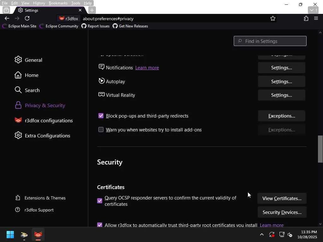The height and width of the screenshot is (242, 323).
Task: Click the vertical scrollbar thumb
Action: 320,149
